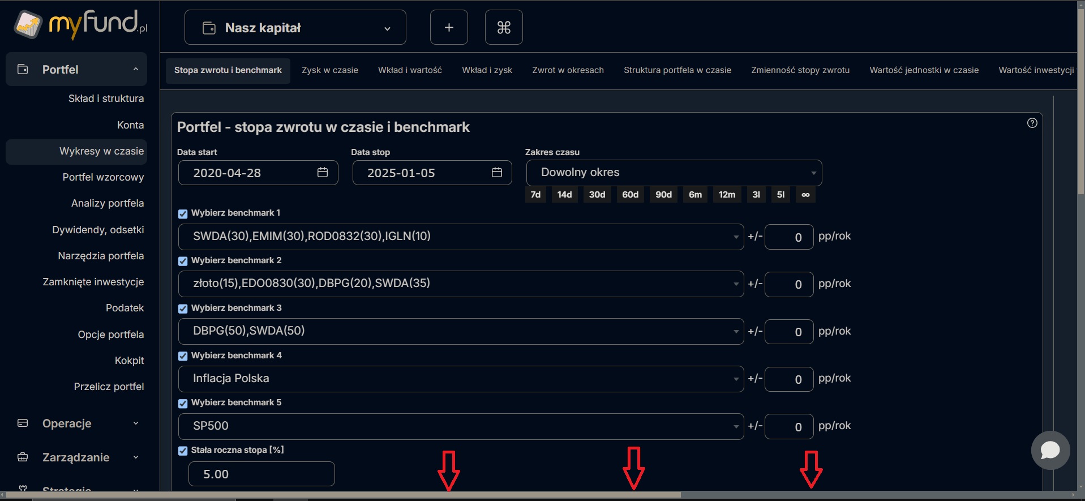Open the Struktura portfela w czasie tab
This screenshot has height=501, width=1085.
(x=677, y=70)
